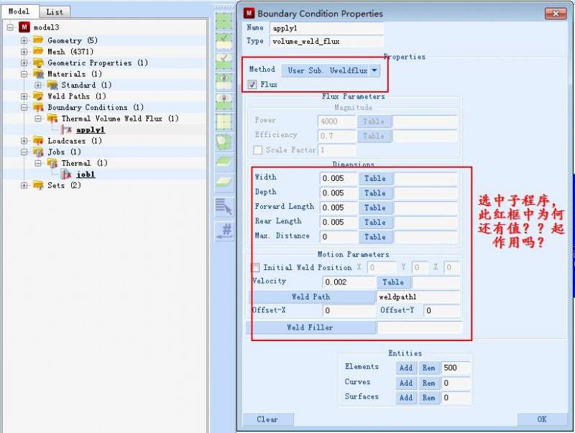
Task: Collapse the model3 root node
Action: 10,27
